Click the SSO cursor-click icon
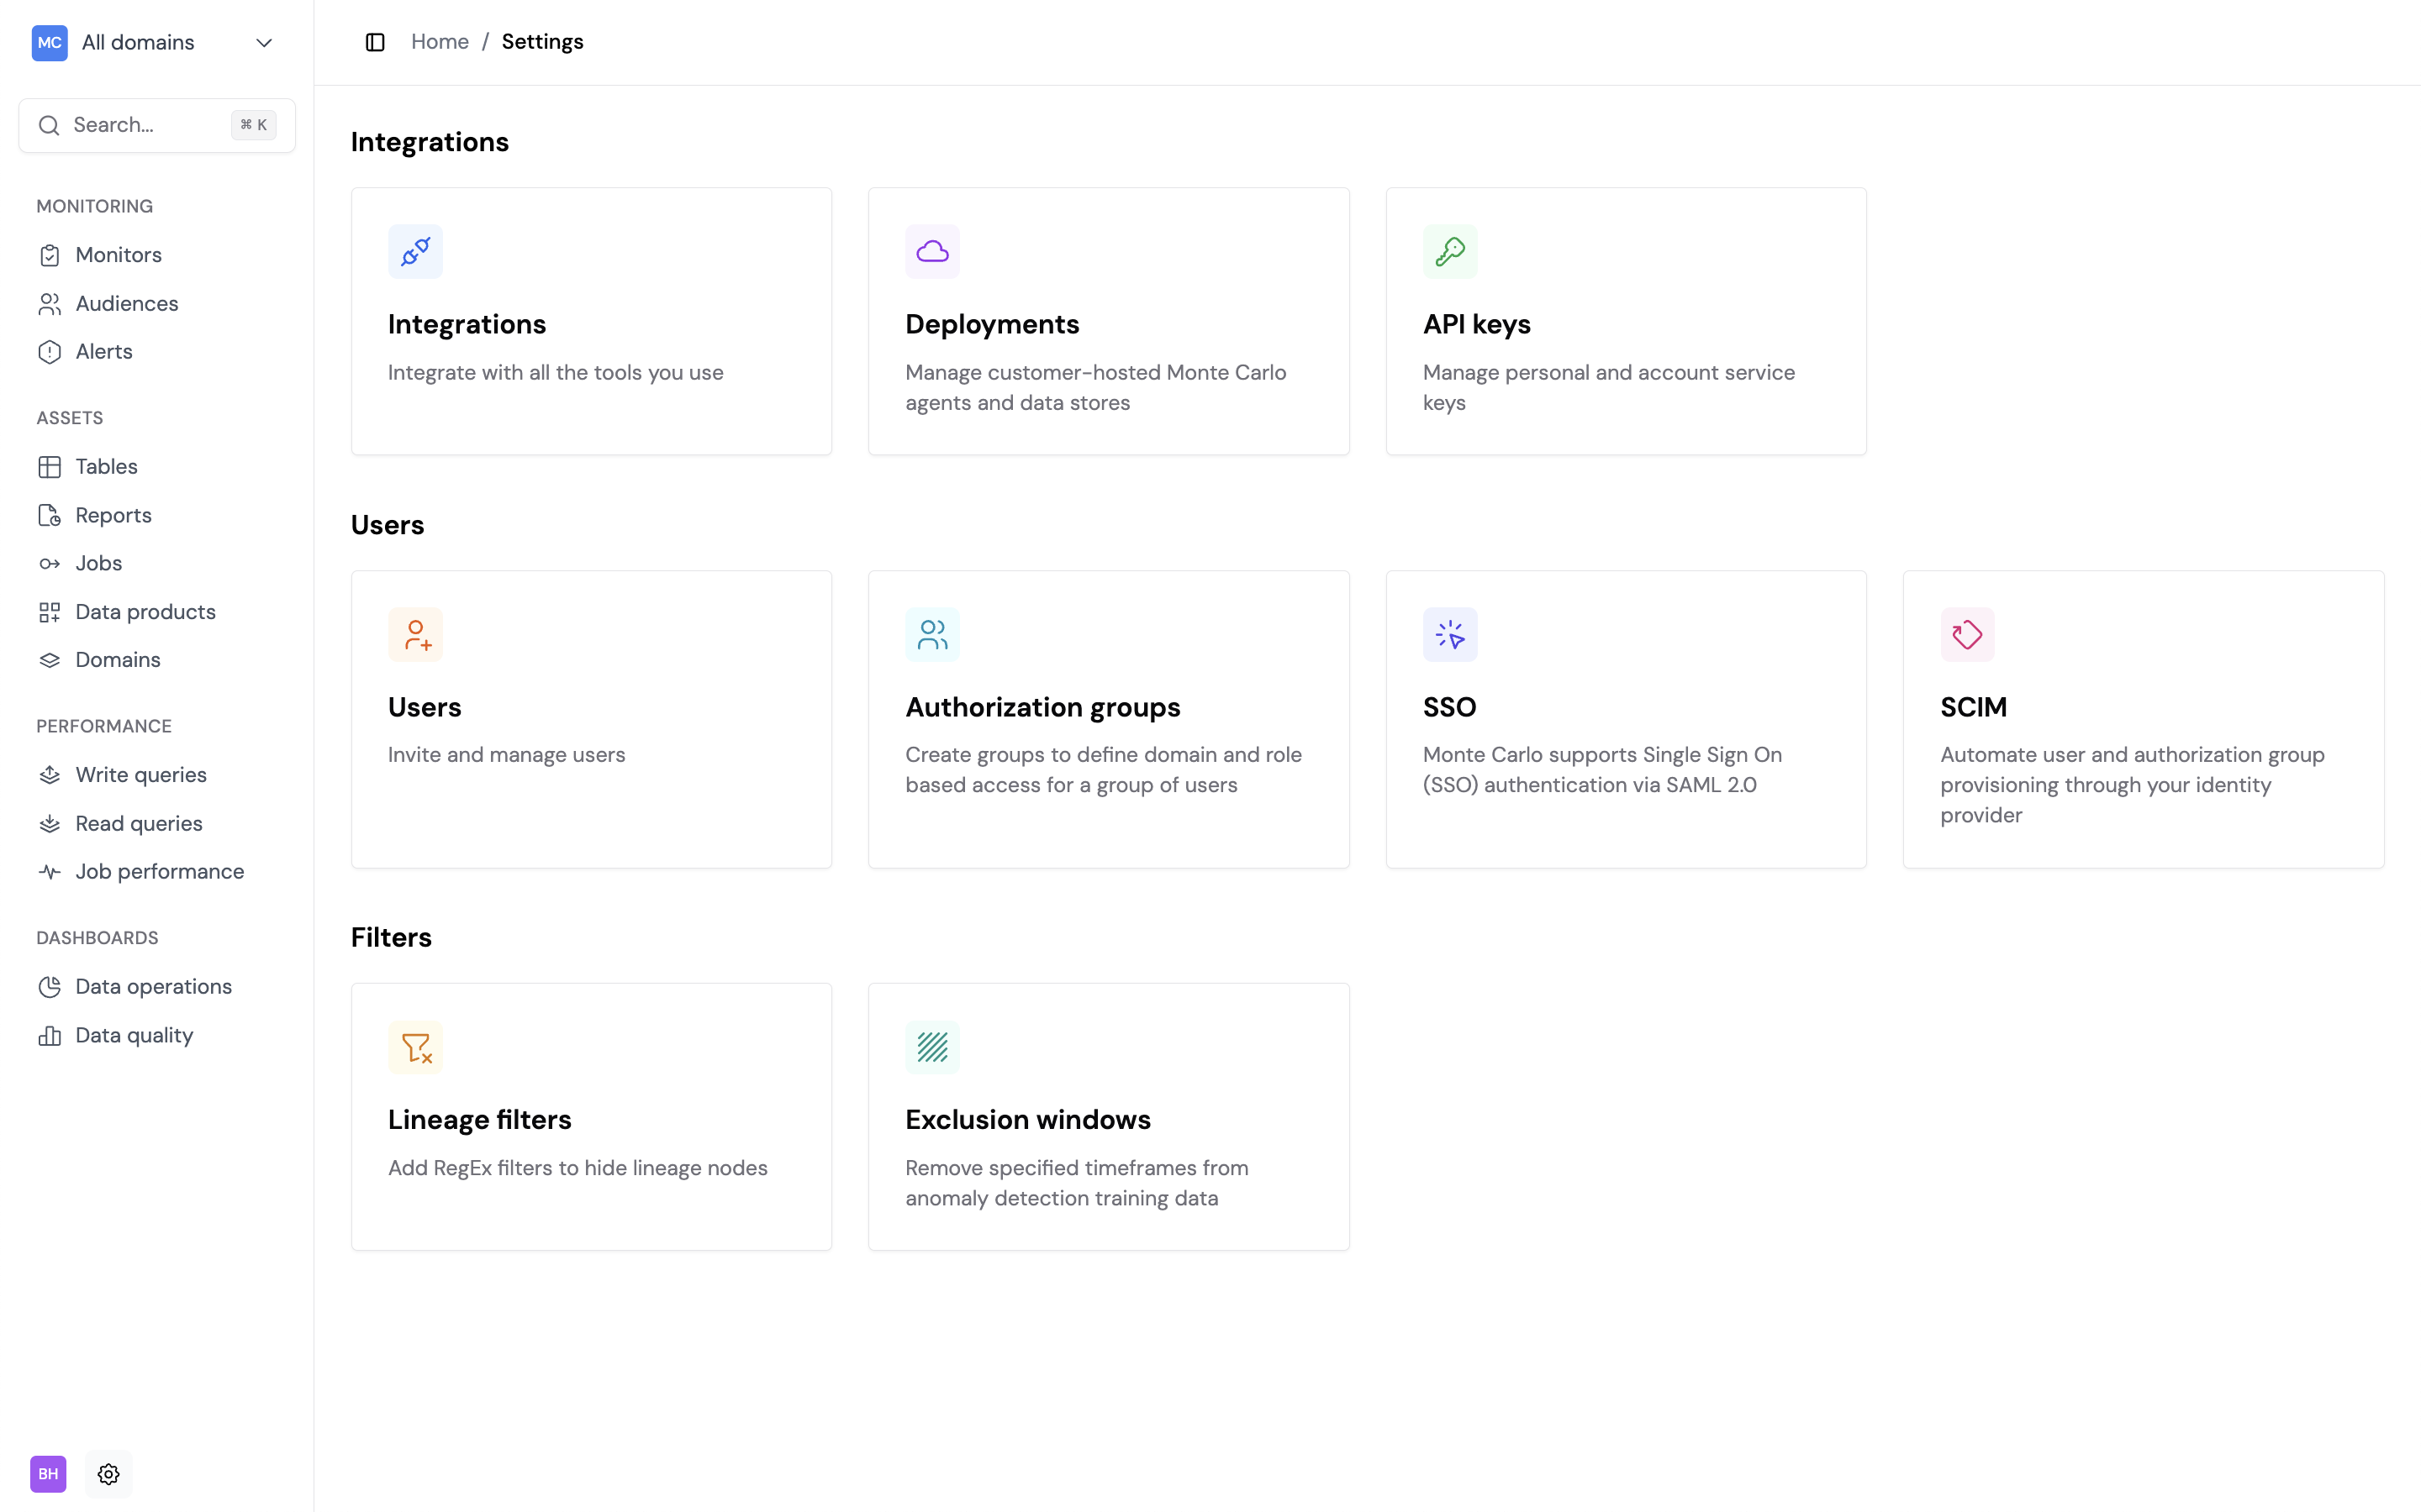The width and height of the screenshot is (2421, 1512). click(1449, 634)
